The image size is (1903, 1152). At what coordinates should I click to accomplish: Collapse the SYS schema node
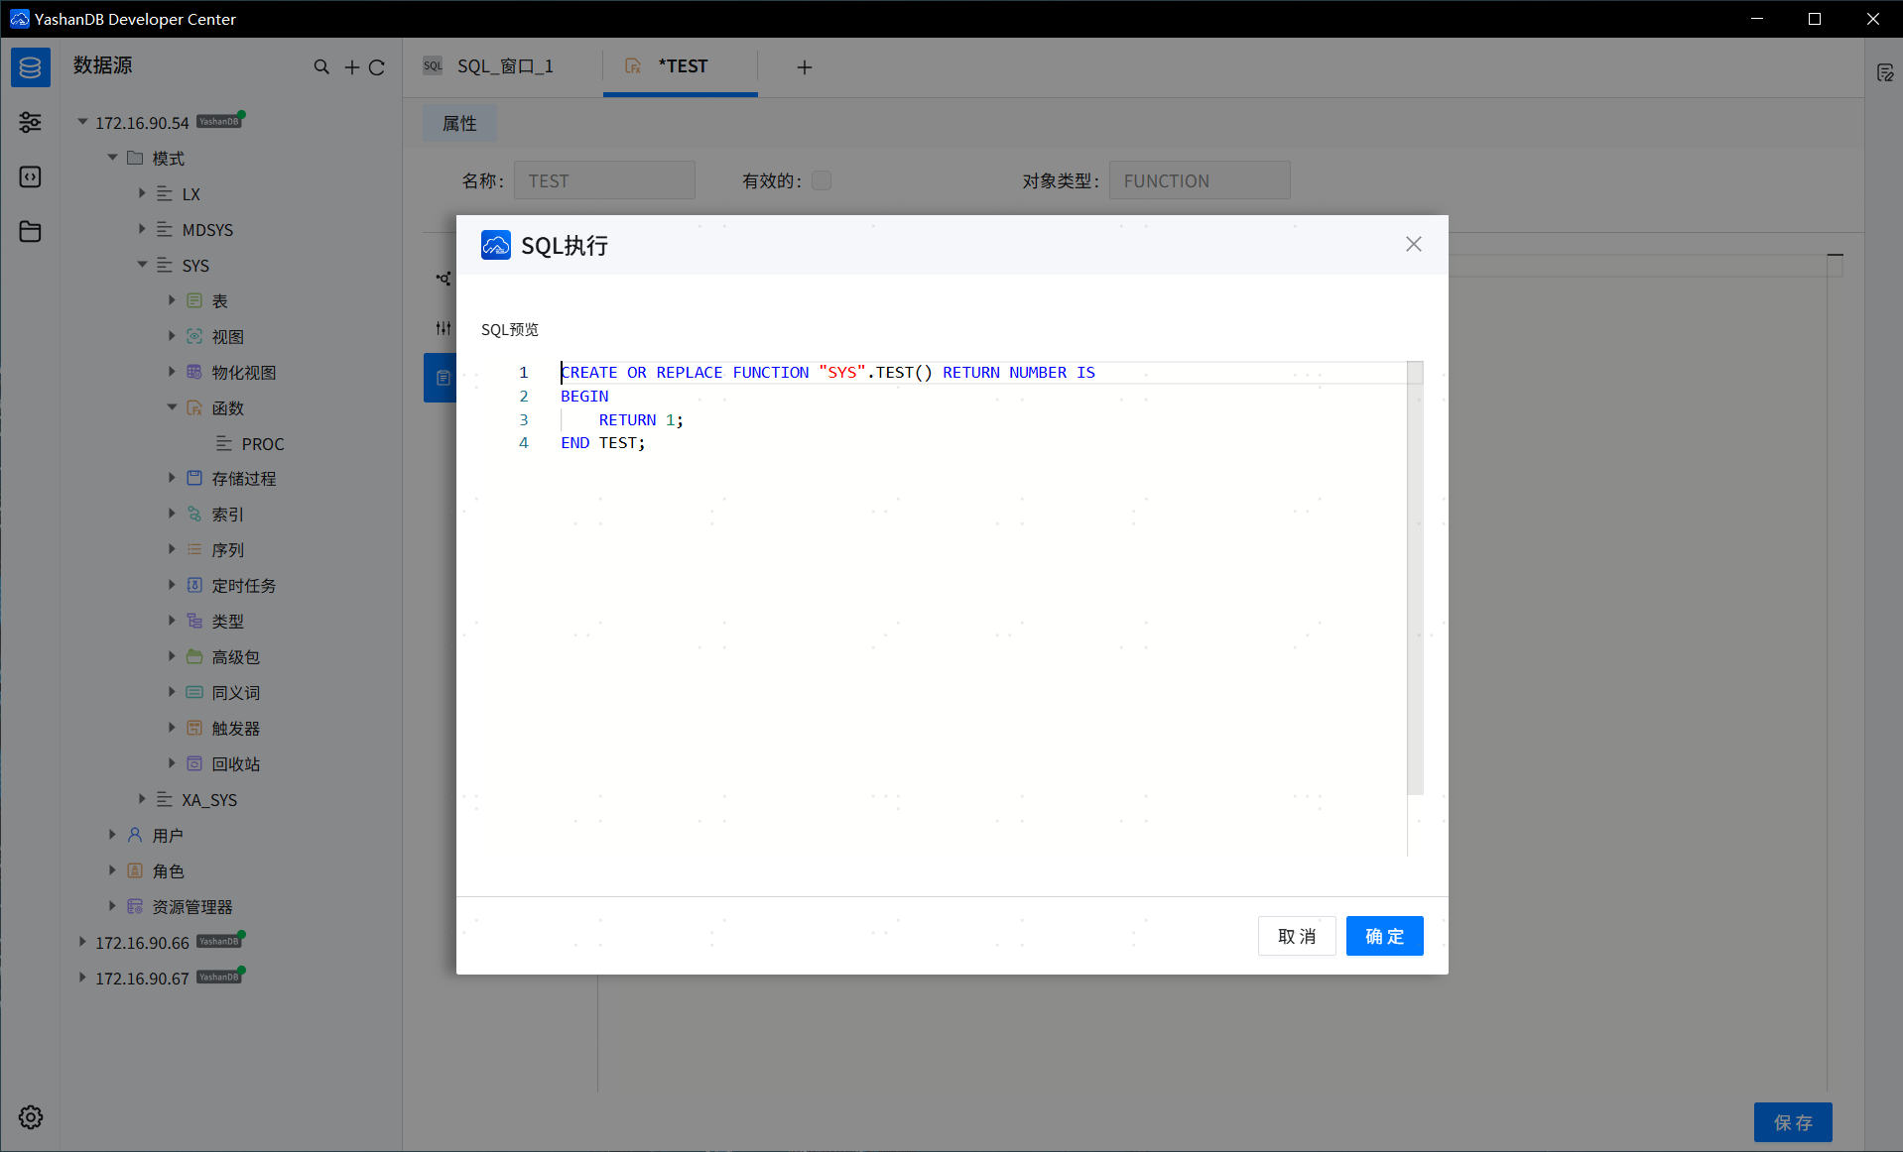click(142, 265)
